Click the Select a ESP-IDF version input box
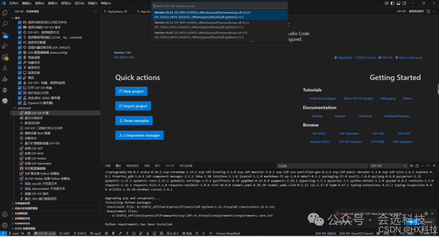439x237 pixels. click(x=219, y=6)
